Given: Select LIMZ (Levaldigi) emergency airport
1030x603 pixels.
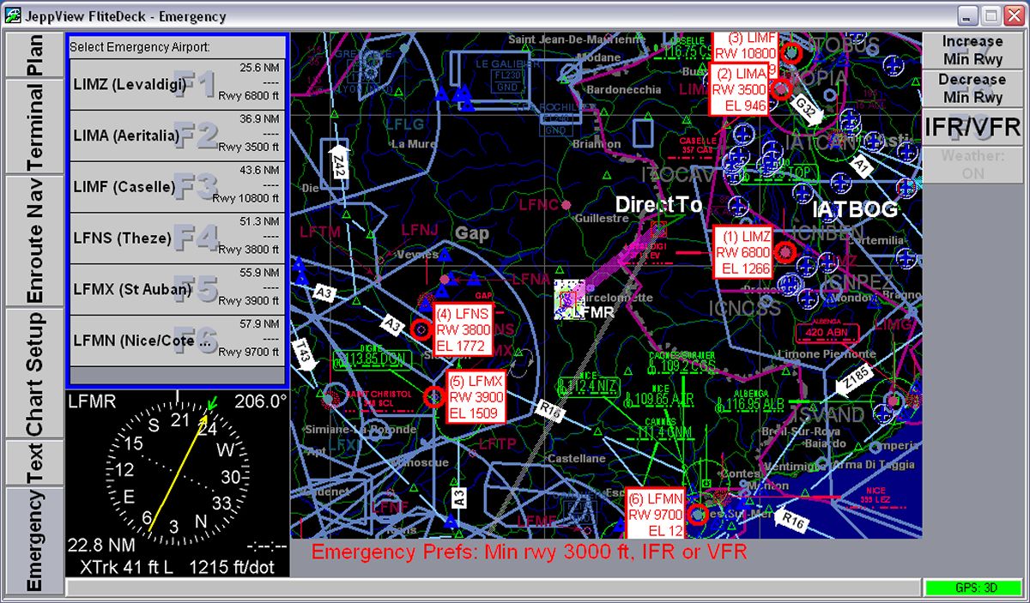Looking at the screenshot, I should (x=177, y=84).
